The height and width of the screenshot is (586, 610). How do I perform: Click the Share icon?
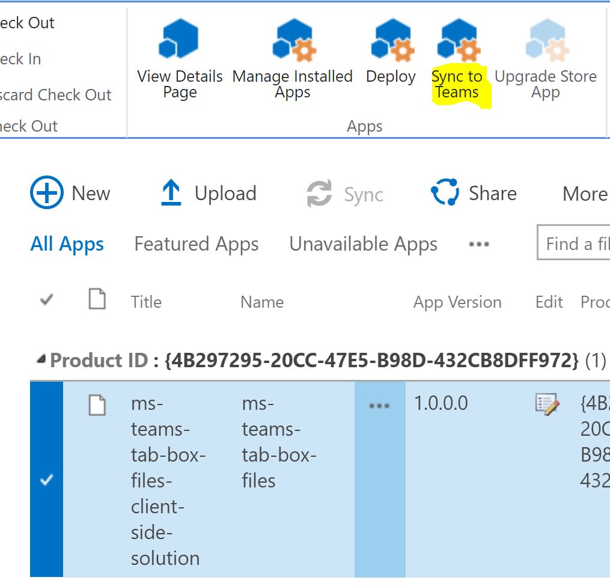click(x=445, y=193)
